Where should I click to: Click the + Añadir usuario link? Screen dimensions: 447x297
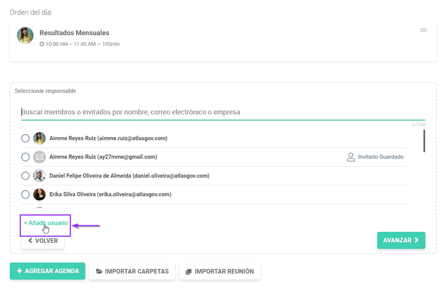(x=46, y=223)
